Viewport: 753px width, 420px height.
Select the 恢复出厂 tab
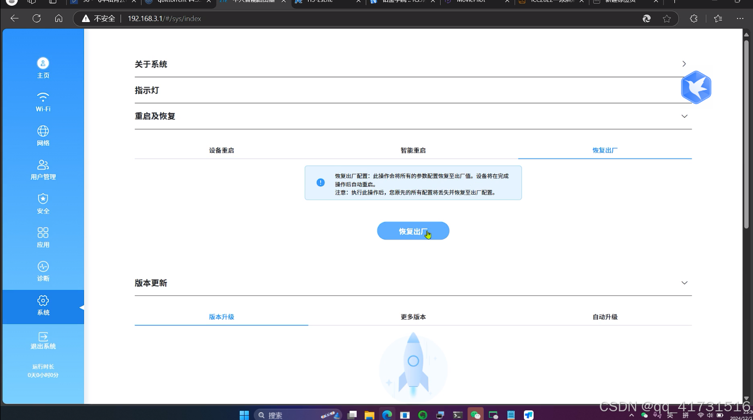605,150
